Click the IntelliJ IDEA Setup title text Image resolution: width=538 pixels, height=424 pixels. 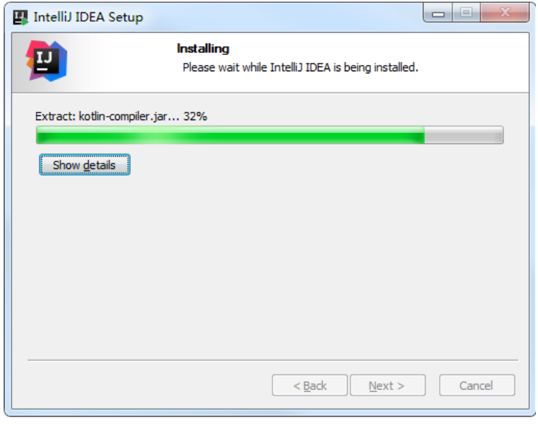tap(88, 17)
